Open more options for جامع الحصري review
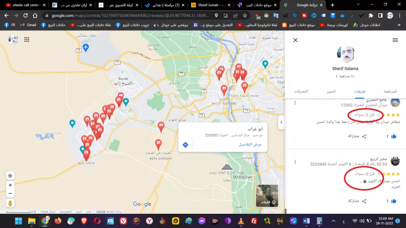The image size is (406, 228). click(295, 103)
